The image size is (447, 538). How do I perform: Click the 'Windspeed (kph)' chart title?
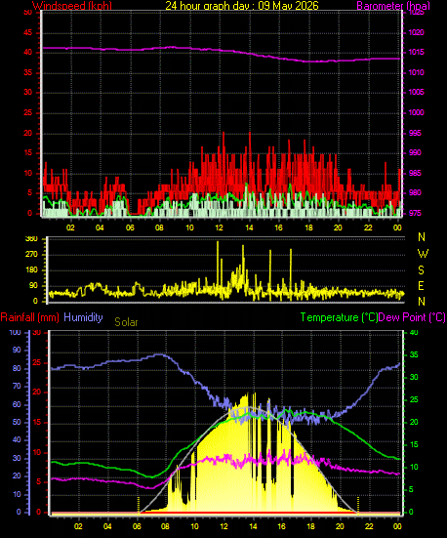click(x=72, y=6)
